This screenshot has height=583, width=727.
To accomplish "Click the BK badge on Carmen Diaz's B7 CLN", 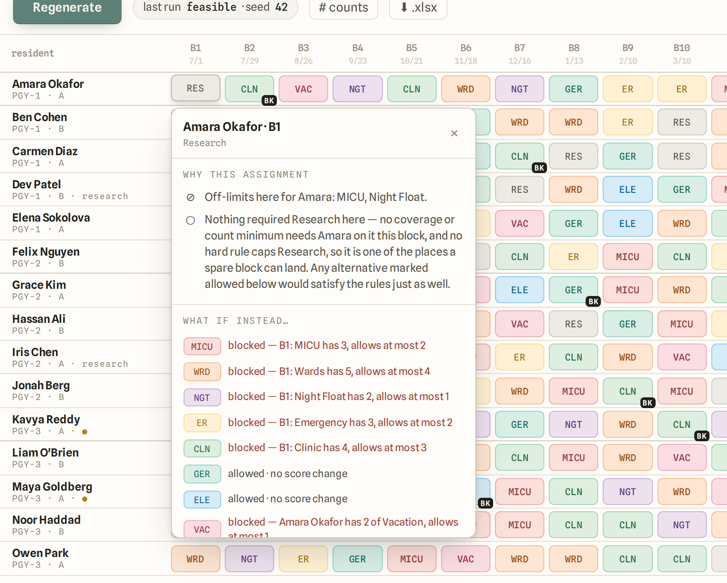I will pyautogui.click(x=539, y=168).
